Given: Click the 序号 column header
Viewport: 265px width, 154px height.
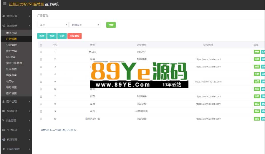Looking at the screenshot, I should click(x=55, y=45).
